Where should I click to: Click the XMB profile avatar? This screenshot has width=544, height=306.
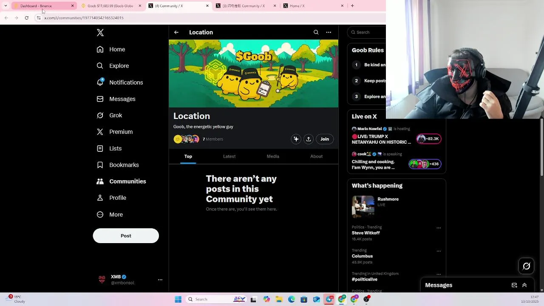point(102,280)
